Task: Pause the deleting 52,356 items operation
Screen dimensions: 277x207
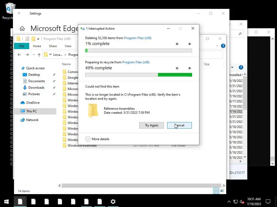Action: coord(177,44)
